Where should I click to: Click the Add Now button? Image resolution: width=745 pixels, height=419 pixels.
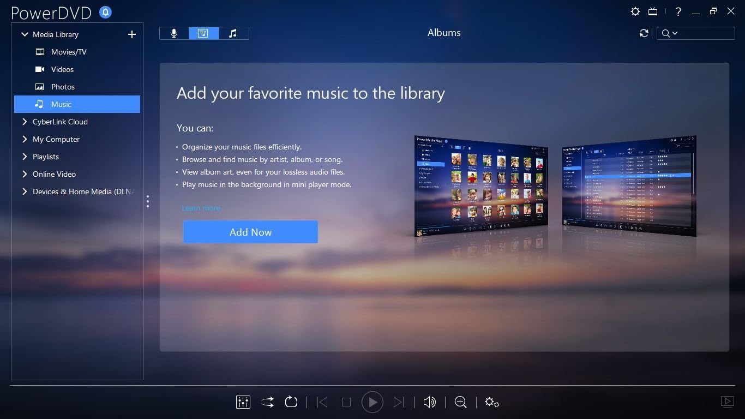coord(250,232)
